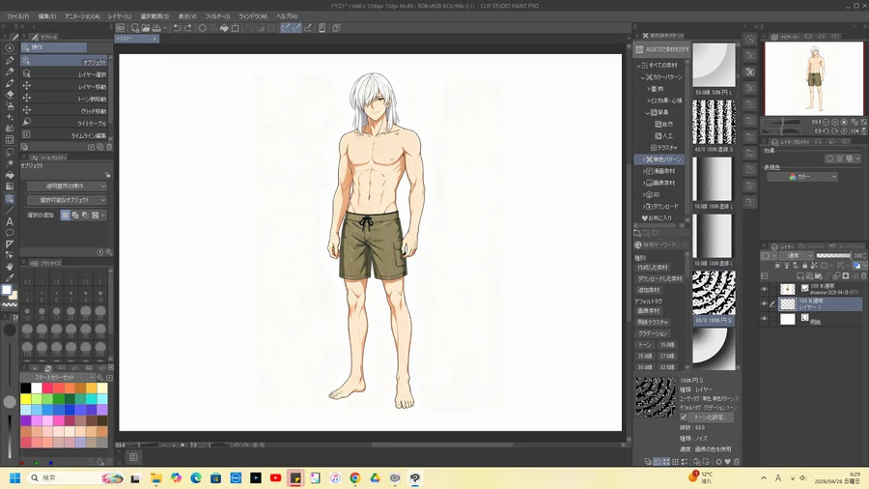Click the lock layer padlock icon
This screenshot has height=489, width=869.
point(805,266)
